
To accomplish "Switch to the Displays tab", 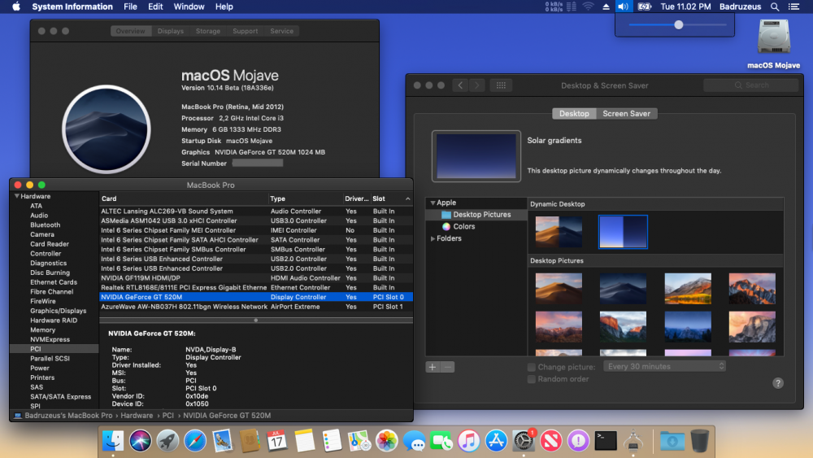I will coord(171,31).
